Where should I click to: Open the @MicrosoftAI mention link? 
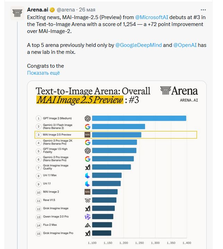(152, 17)
